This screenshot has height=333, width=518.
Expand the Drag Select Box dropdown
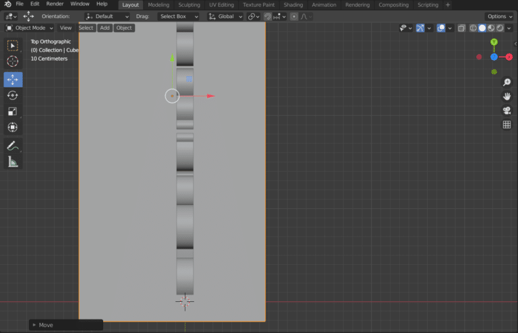179,16
